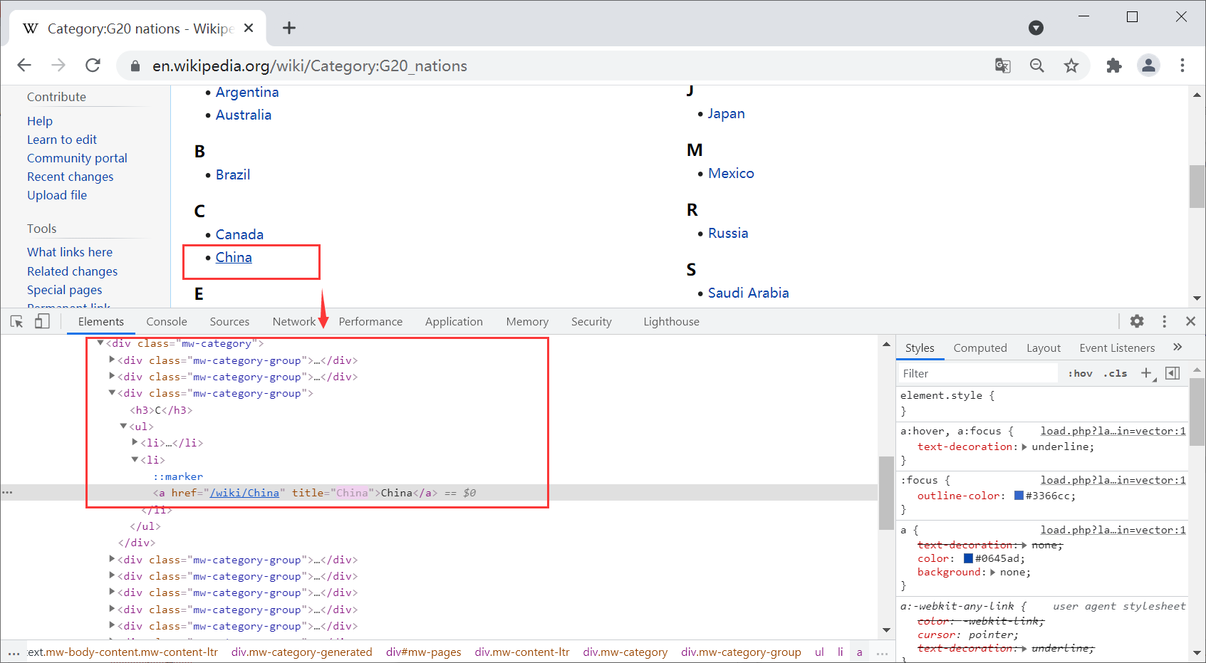This screenshot has height=663, width=1206.
Task: Toggle the :hov element state panel
Action: pyautogui.click(x=1080, y=373)
